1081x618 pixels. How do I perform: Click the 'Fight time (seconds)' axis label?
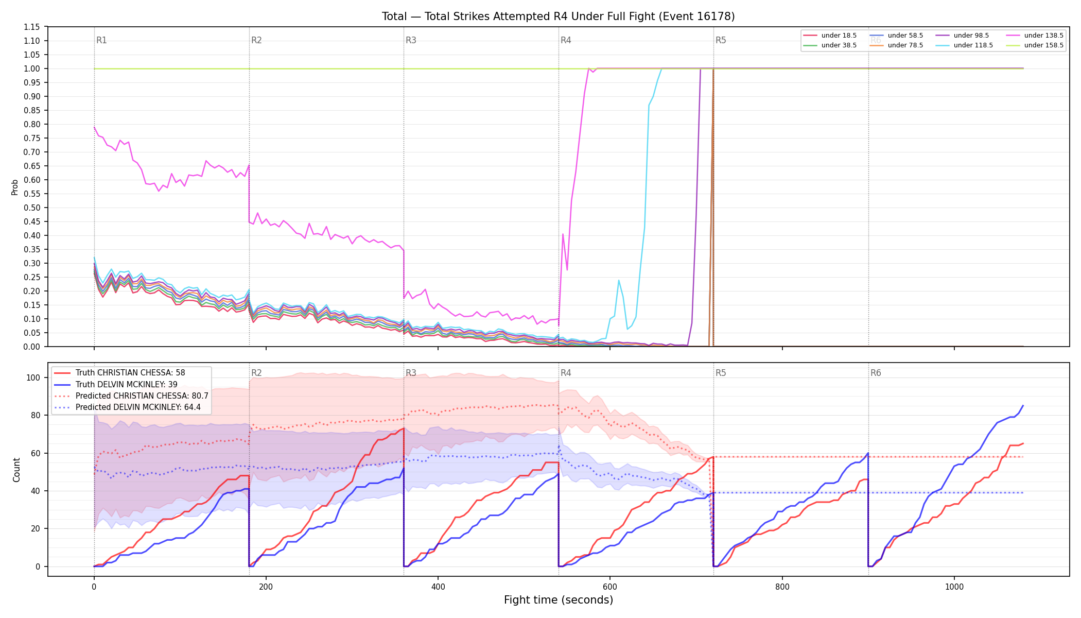click(x=559, y=600)
